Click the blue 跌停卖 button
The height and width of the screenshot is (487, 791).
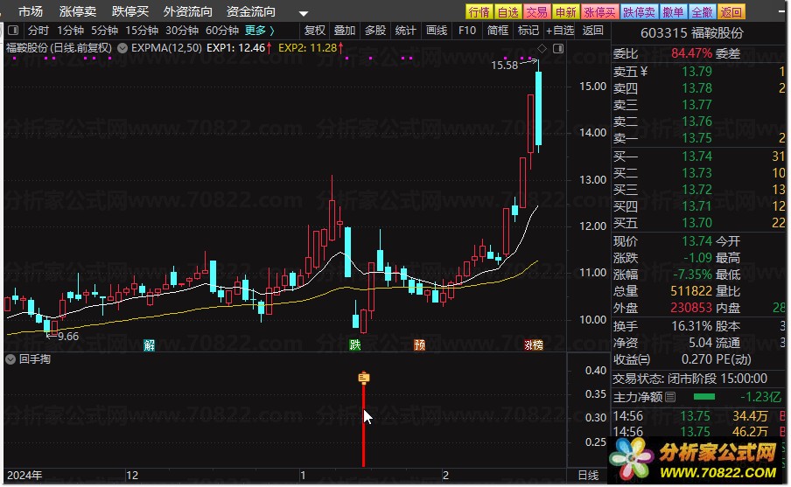click(639, 11)
